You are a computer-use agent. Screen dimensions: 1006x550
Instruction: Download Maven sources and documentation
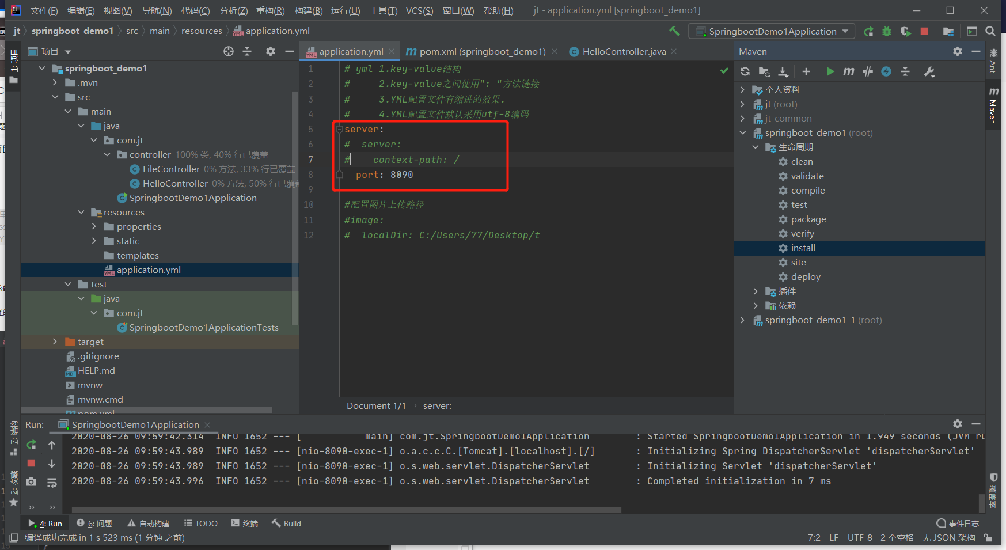point(783,71)
